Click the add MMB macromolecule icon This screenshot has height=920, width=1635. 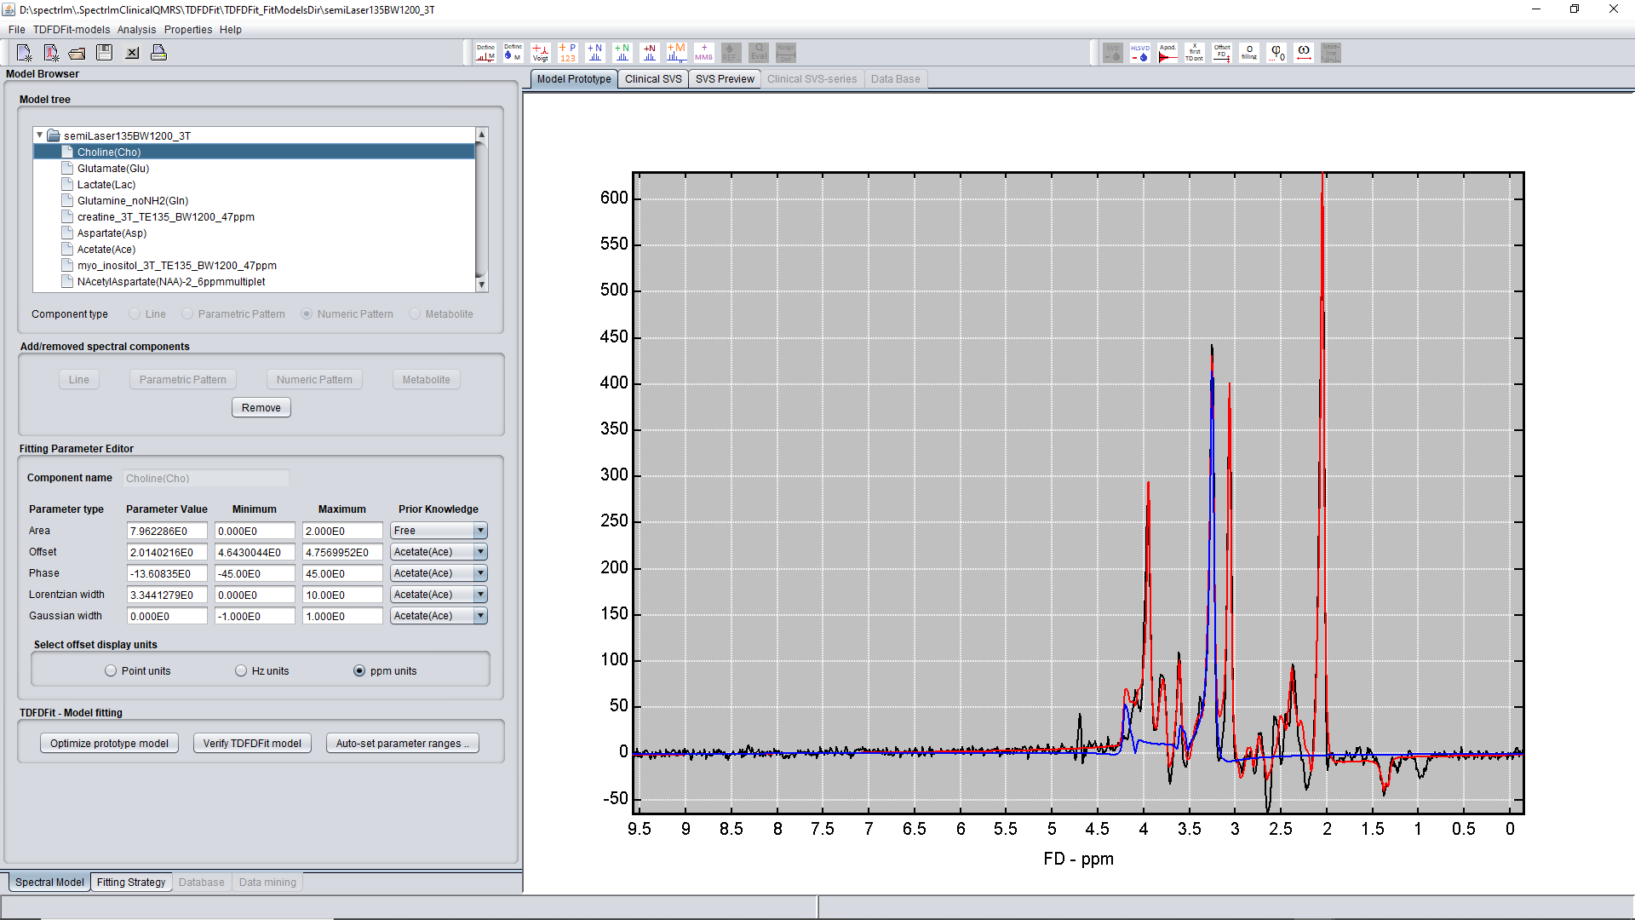703,53
